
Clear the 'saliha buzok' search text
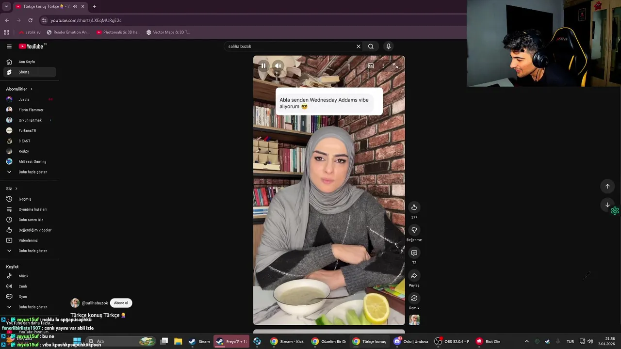coord(359,47)
